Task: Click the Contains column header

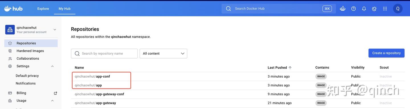Action: [322, 68]
